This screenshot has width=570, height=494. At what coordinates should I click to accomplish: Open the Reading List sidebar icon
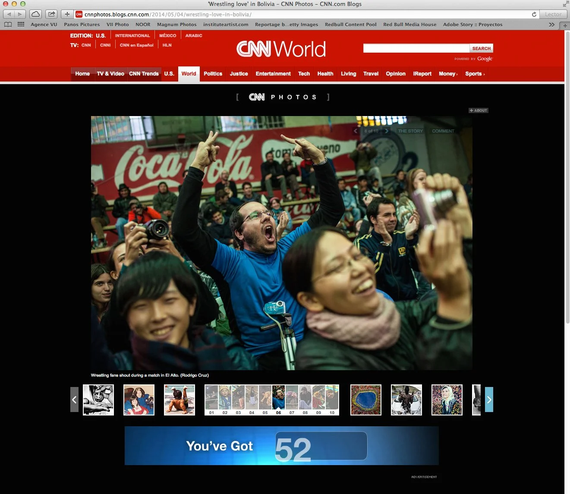click(8, 24)
